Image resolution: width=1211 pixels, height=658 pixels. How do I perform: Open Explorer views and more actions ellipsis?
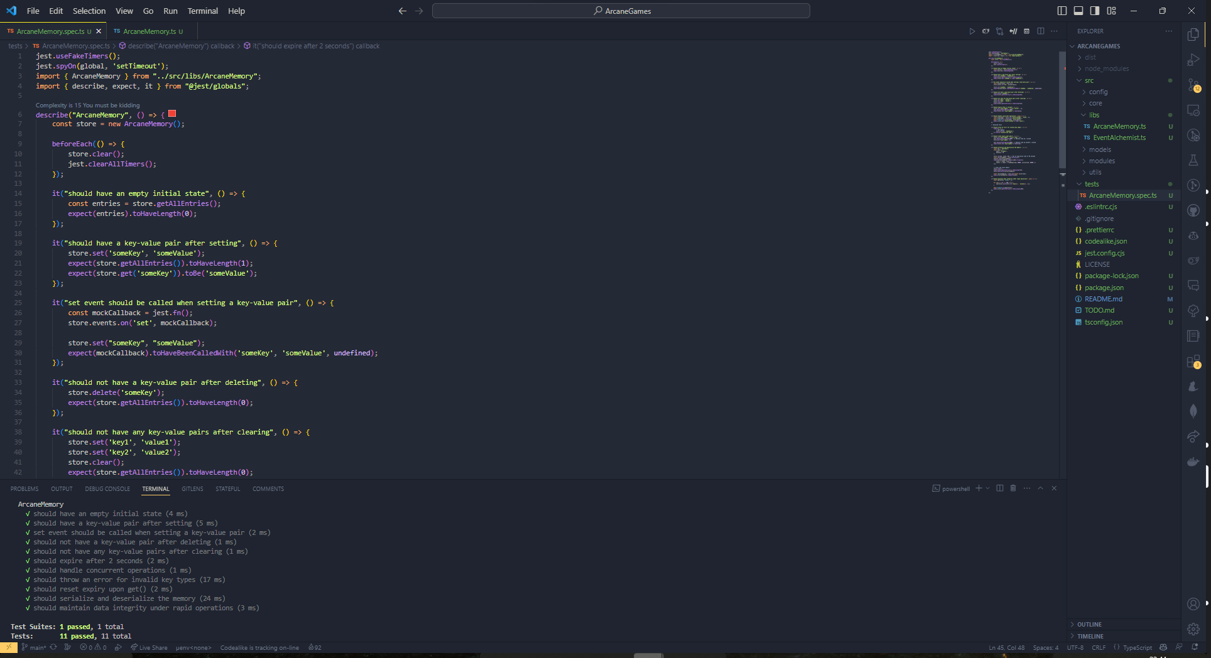1169,31
